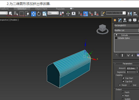The image size is (139, 100).
Task: Open the Perspective viewport label menu
Action: 4,20
